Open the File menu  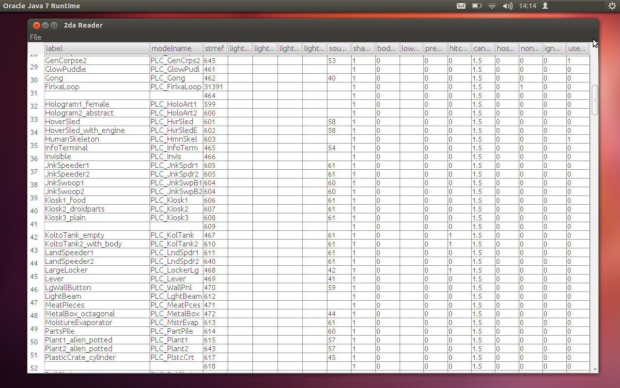[x=36, y=37]
